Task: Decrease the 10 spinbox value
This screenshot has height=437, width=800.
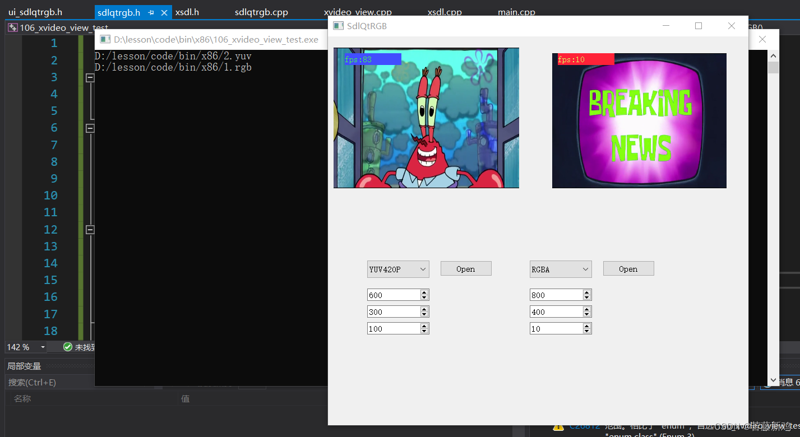Action: click(587, 331)
